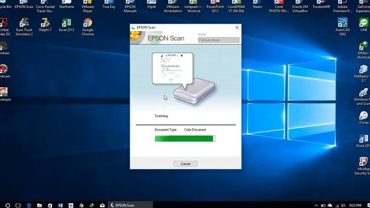
Task: Open the Store icon on the taskbar
Action: (x=50, y=206)
